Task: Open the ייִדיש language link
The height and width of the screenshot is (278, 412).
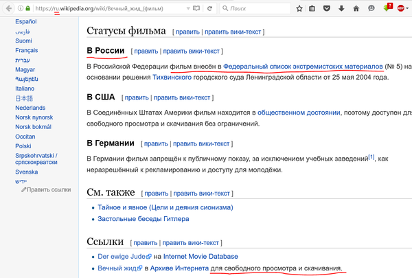Action: pos(21,181)
